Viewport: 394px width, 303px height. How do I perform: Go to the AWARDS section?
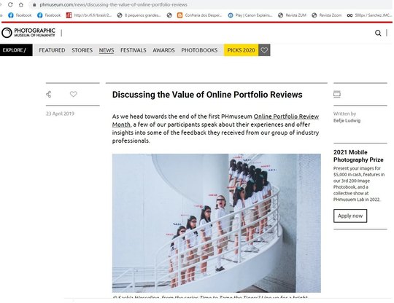pos(163,50)
